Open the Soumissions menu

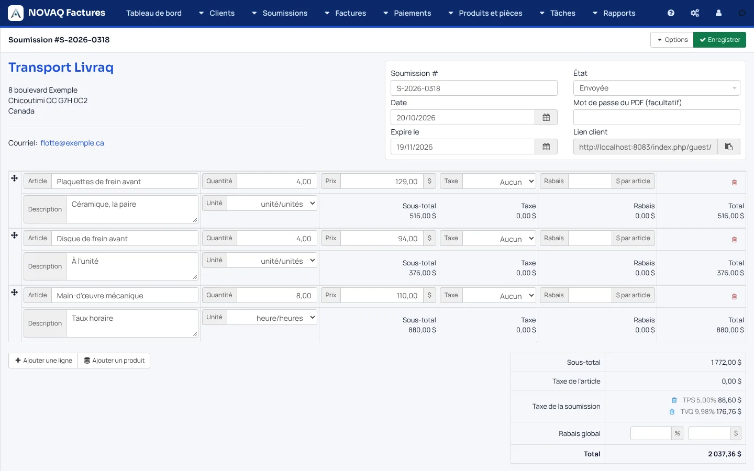click(x=280, y=13)
